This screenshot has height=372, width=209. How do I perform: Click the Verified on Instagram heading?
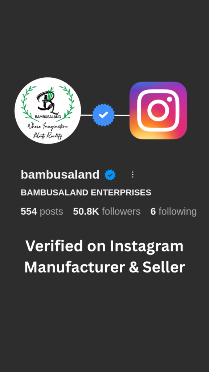tap(104, 246)
